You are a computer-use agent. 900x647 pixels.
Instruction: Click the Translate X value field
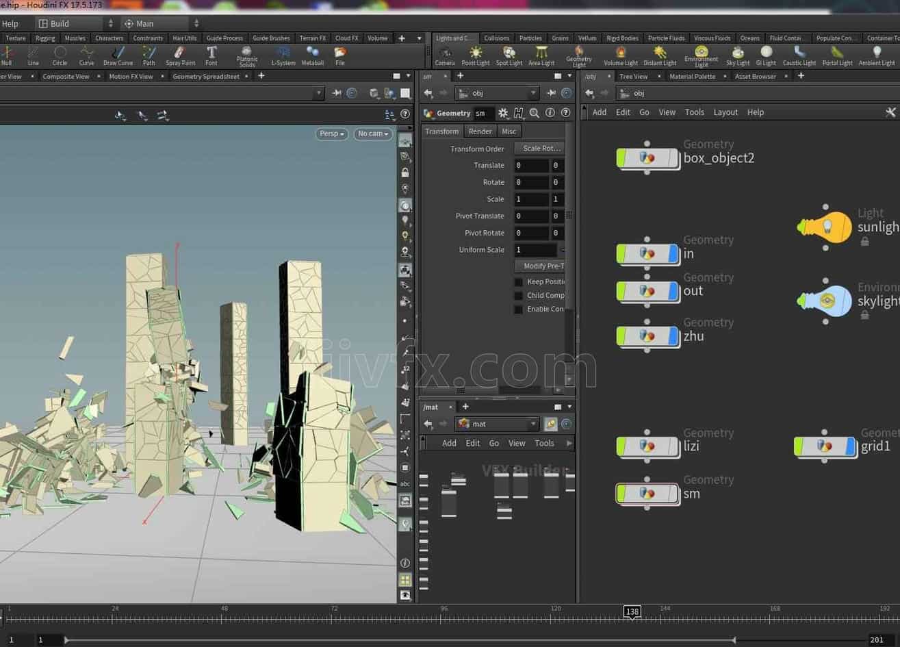531,166
